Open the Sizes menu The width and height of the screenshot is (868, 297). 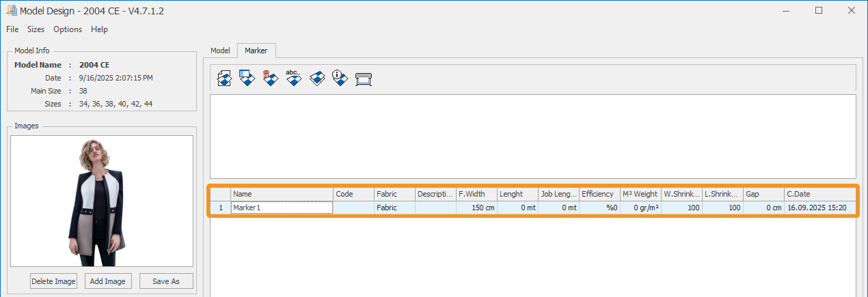point(36,29)
